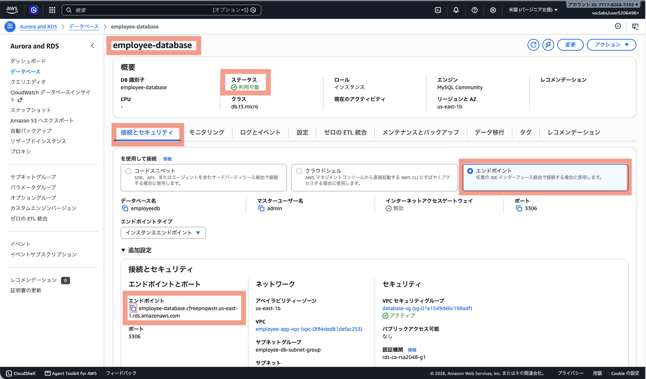Screen dimensions: 646x379
Task: Open the Aurora and RDS breadcrumb link
Action: point(39,27)
